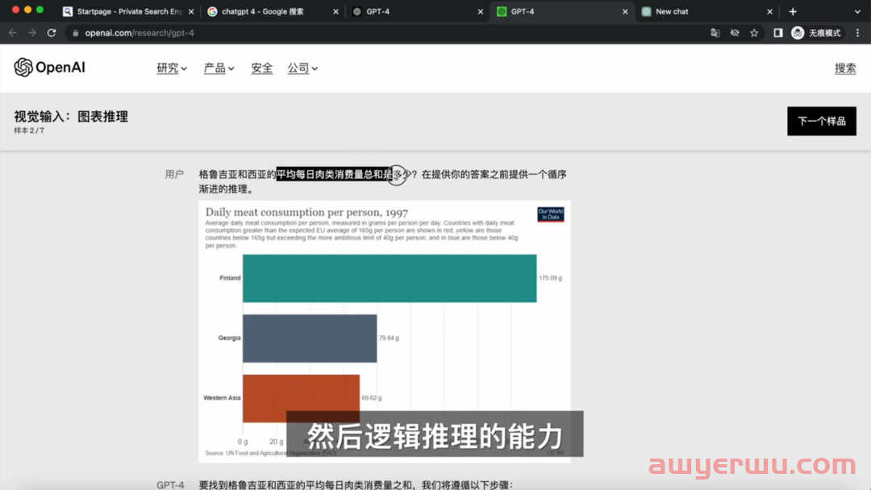This screenshot has height=490, width=871.
Task: Close the Startpage tab
Action: 191,11
